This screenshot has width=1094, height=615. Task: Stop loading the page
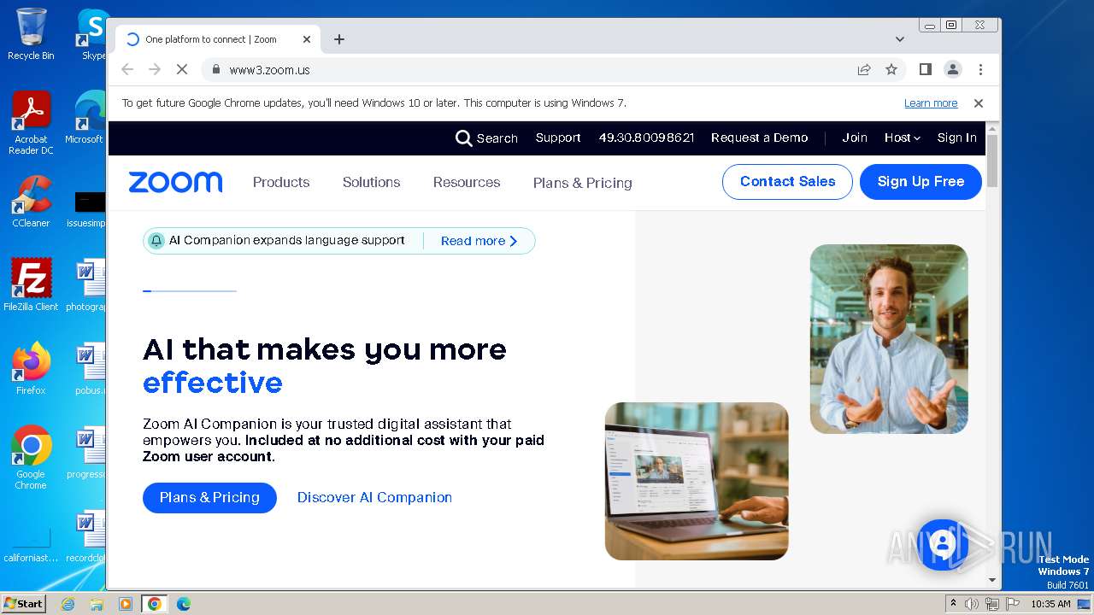point(181,70)
